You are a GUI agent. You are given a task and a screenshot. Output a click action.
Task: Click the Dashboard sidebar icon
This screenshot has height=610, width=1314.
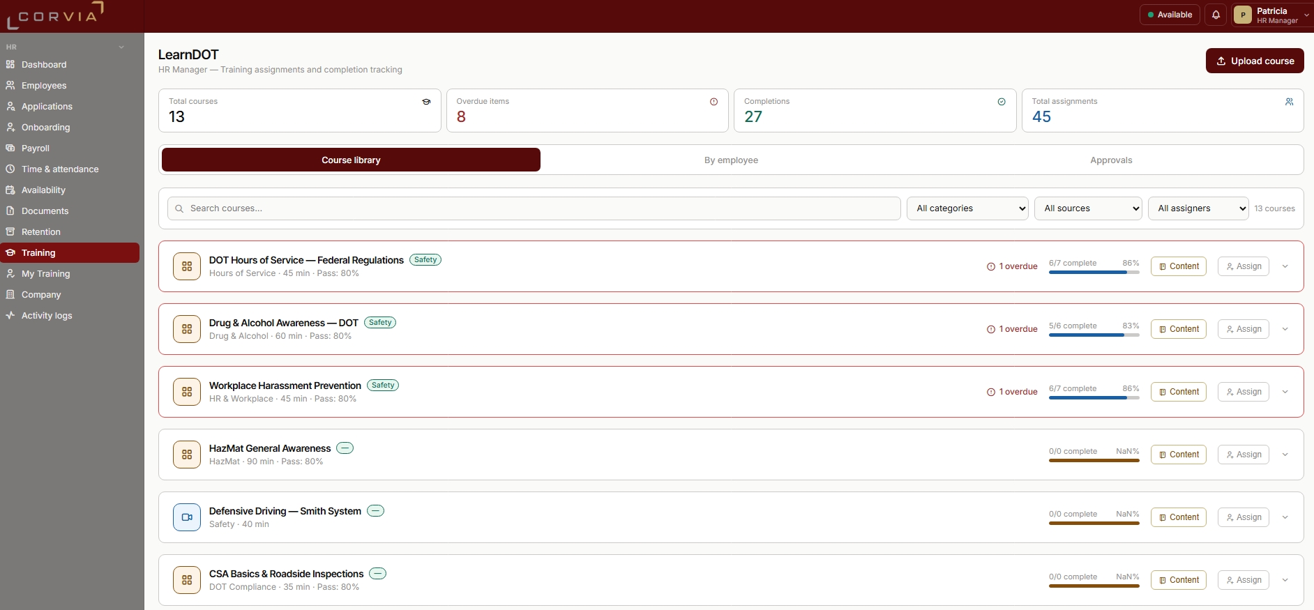(10, 64)
